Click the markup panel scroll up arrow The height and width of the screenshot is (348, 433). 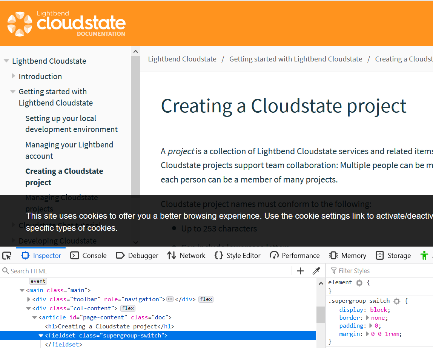[x=321, y=284]
